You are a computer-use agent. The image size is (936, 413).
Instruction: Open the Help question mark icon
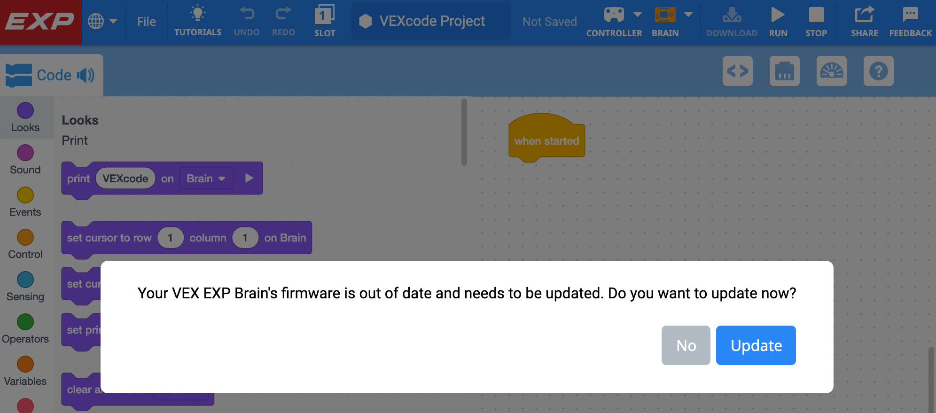click(879, 71)
